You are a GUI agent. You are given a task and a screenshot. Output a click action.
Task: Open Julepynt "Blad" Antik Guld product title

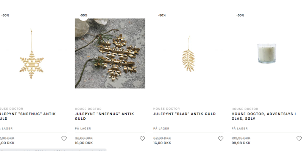pyautogui.click(x=184, y=114)
